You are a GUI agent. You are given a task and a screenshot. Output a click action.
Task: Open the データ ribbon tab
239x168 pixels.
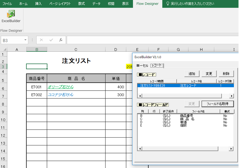click(x=96, y=4)
